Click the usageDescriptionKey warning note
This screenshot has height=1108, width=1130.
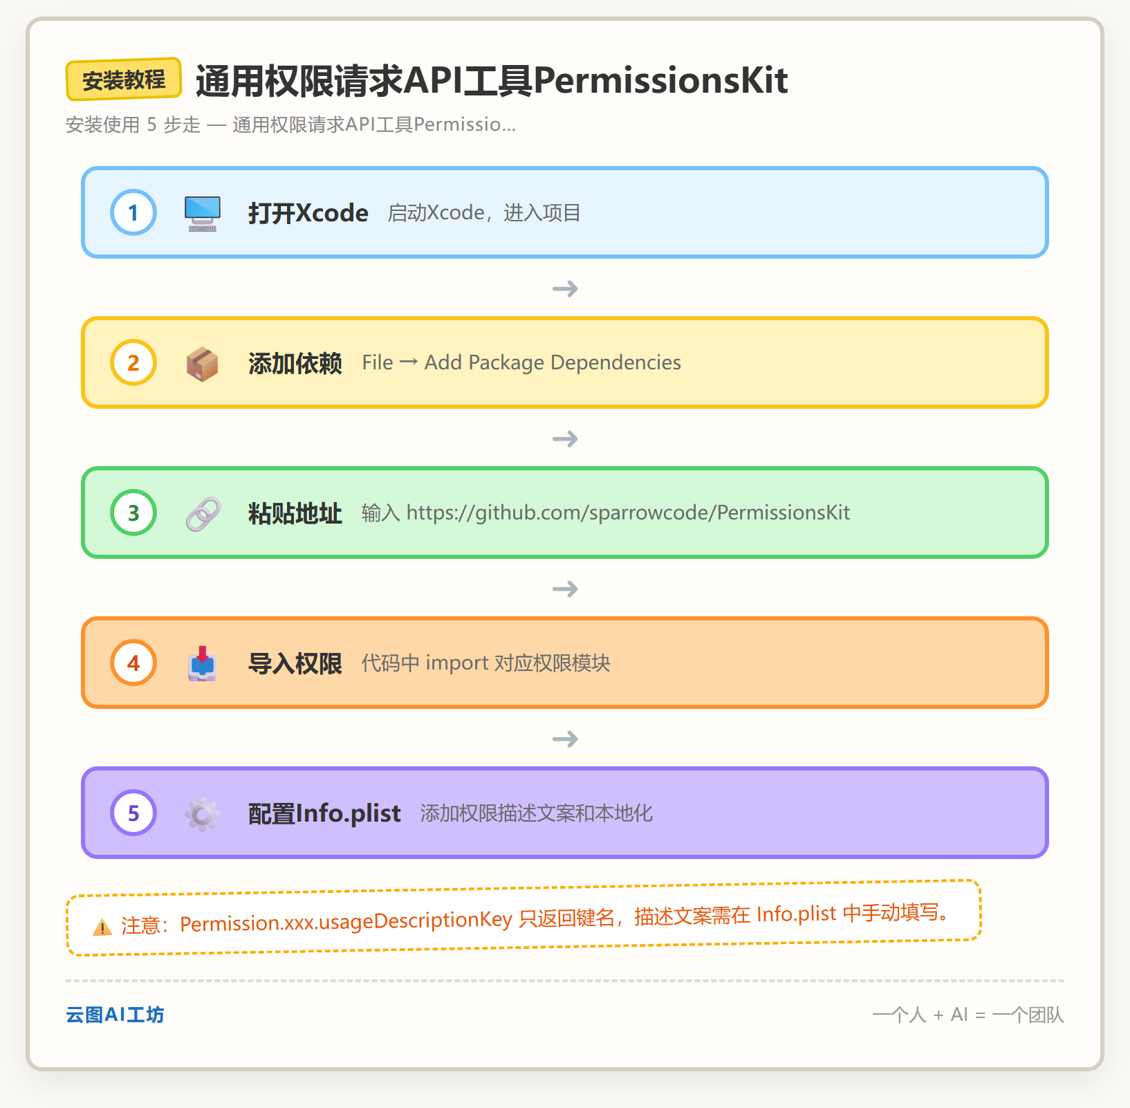pyautogui.click(x=524, y=918)
